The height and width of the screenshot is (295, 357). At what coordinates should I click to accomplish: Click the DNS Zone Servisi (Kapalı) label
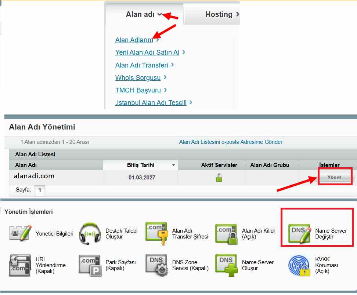[x=190, y=265]
